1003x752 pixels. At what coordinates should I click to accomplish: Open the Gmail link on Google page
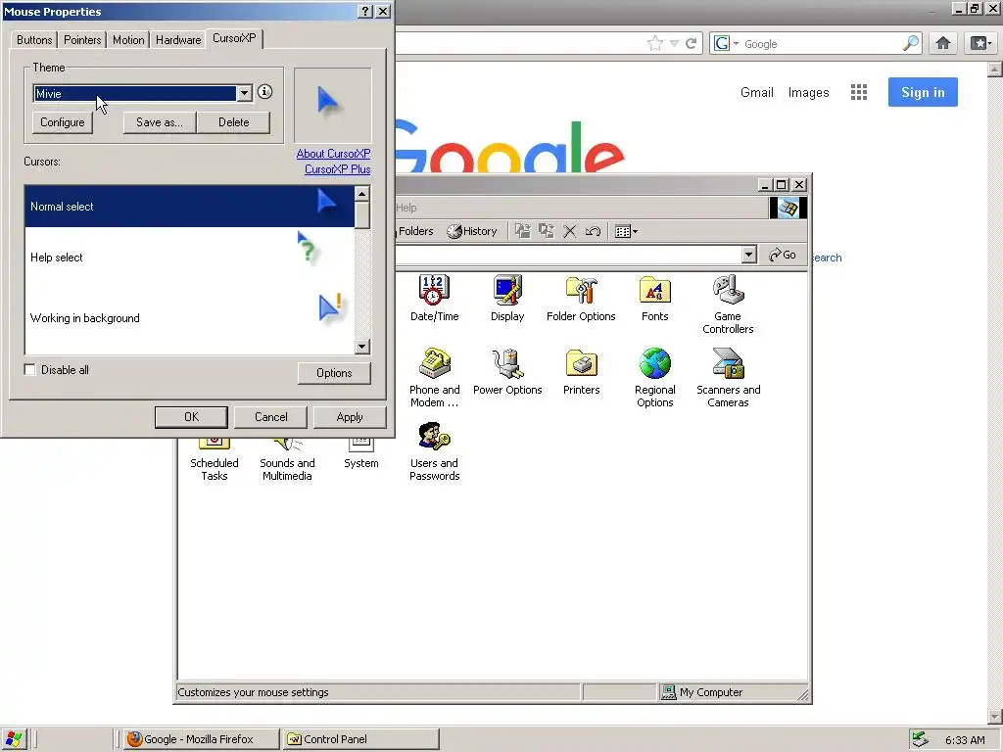757,92
